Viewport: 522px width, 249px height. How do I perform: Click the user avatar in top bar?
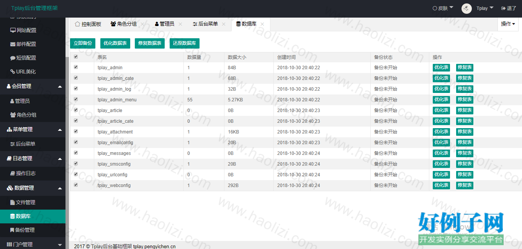466,8
